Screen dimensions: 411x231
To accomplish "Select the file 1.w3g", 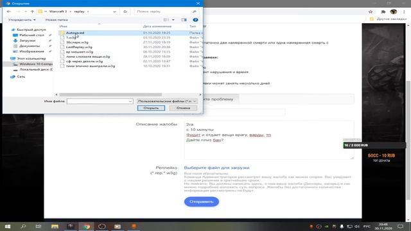I will click(71, 37).
